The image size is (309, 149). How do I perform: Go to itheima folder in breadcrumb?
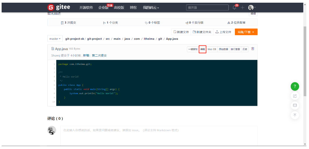coord(149,39)
